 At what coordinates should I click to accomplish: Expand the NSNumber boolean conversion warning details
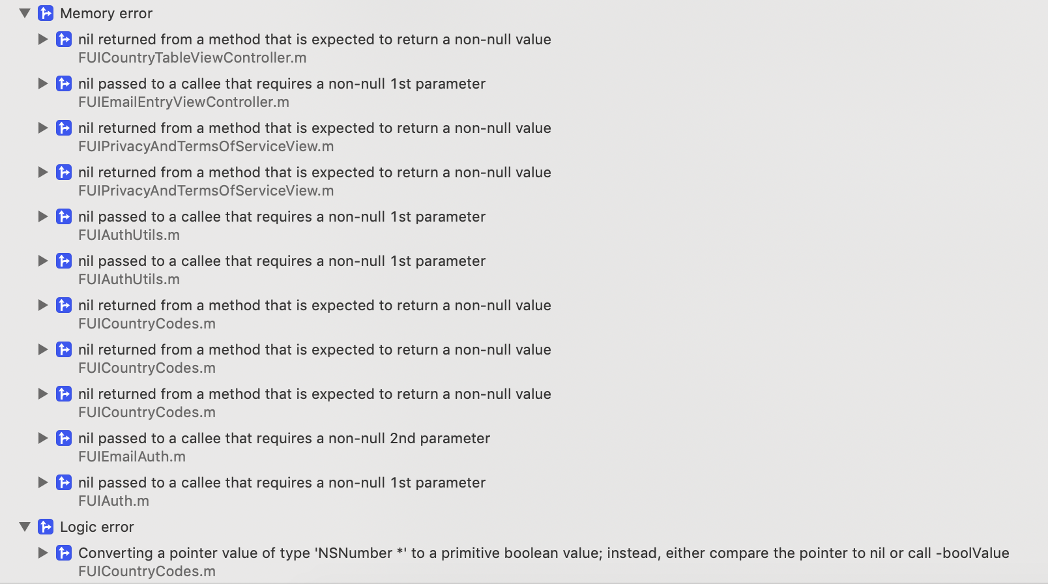coord(43,552)
